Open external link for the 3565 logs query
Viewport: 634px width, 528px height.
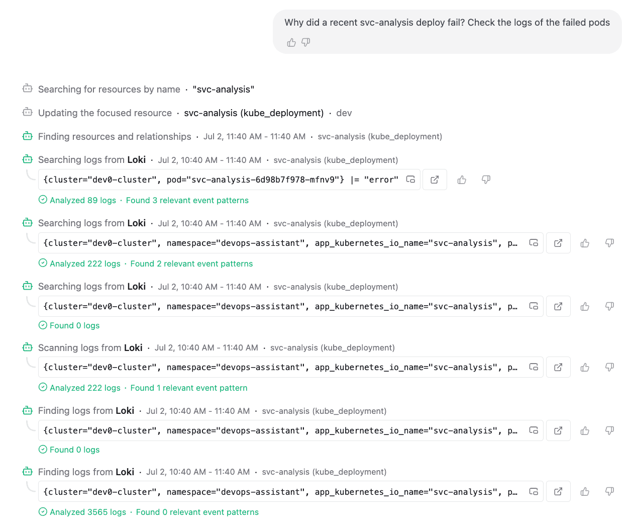tap(558, 491)
